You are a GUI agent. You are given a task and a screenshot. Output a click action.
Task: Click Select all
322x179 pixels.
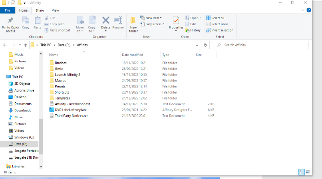tap(215, 18)
